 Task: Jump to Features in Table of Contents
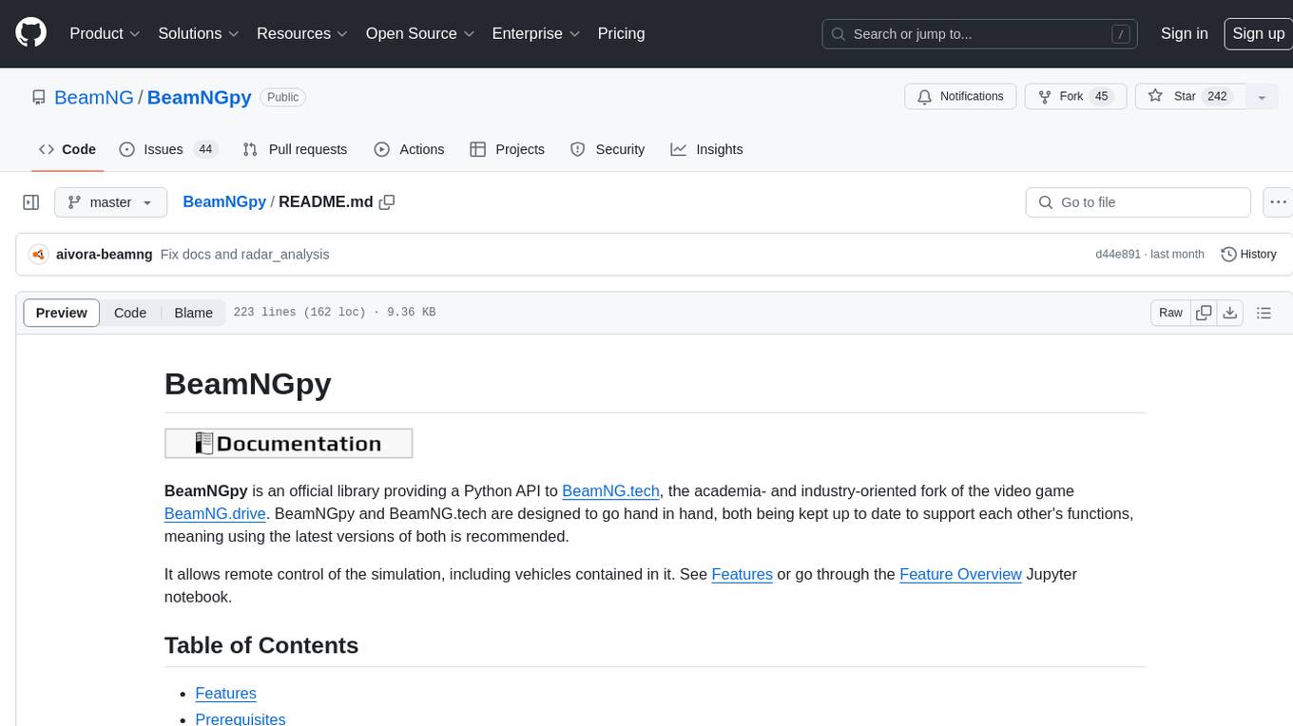click(225, 694)
